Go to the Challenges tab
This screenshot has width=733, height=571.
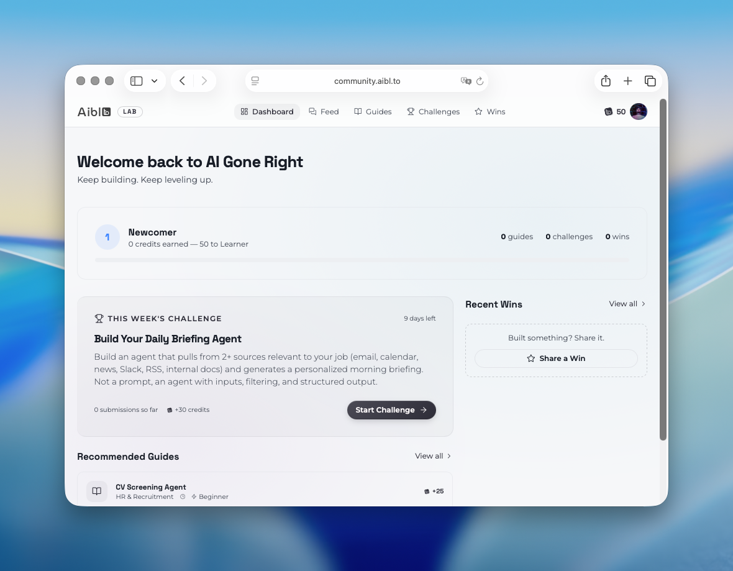click(434, 112)
